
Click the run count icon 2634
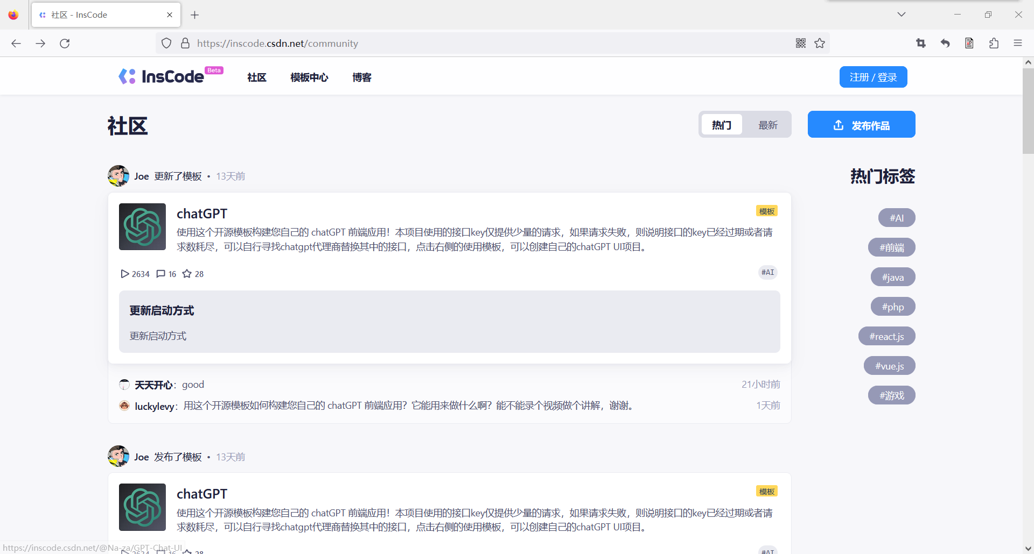coord(125,274)
